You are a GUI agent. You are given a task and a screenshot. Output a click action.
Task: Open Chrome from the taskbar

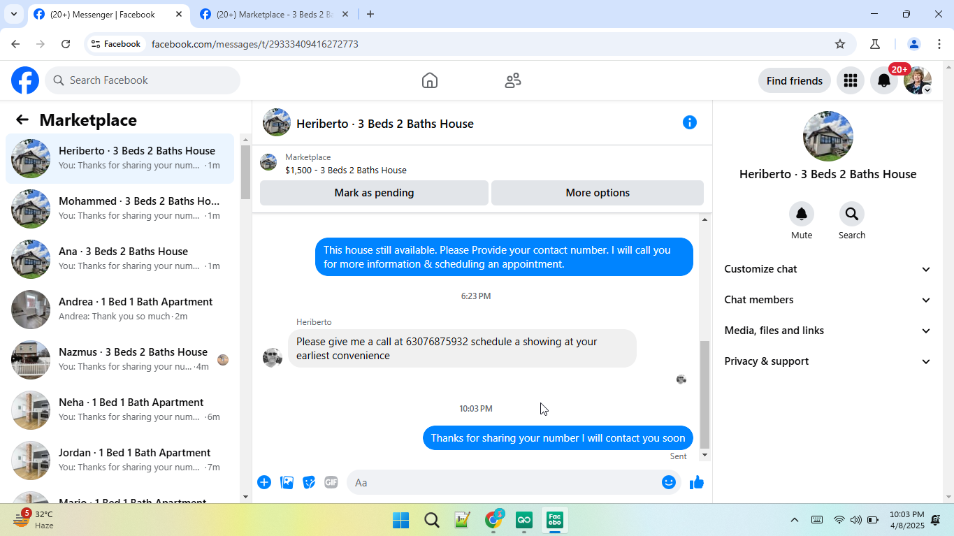[494, 520]
